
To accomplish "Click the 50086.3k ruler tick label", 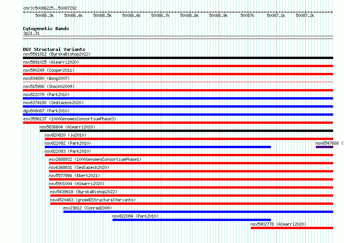I will tap(44, 15).
